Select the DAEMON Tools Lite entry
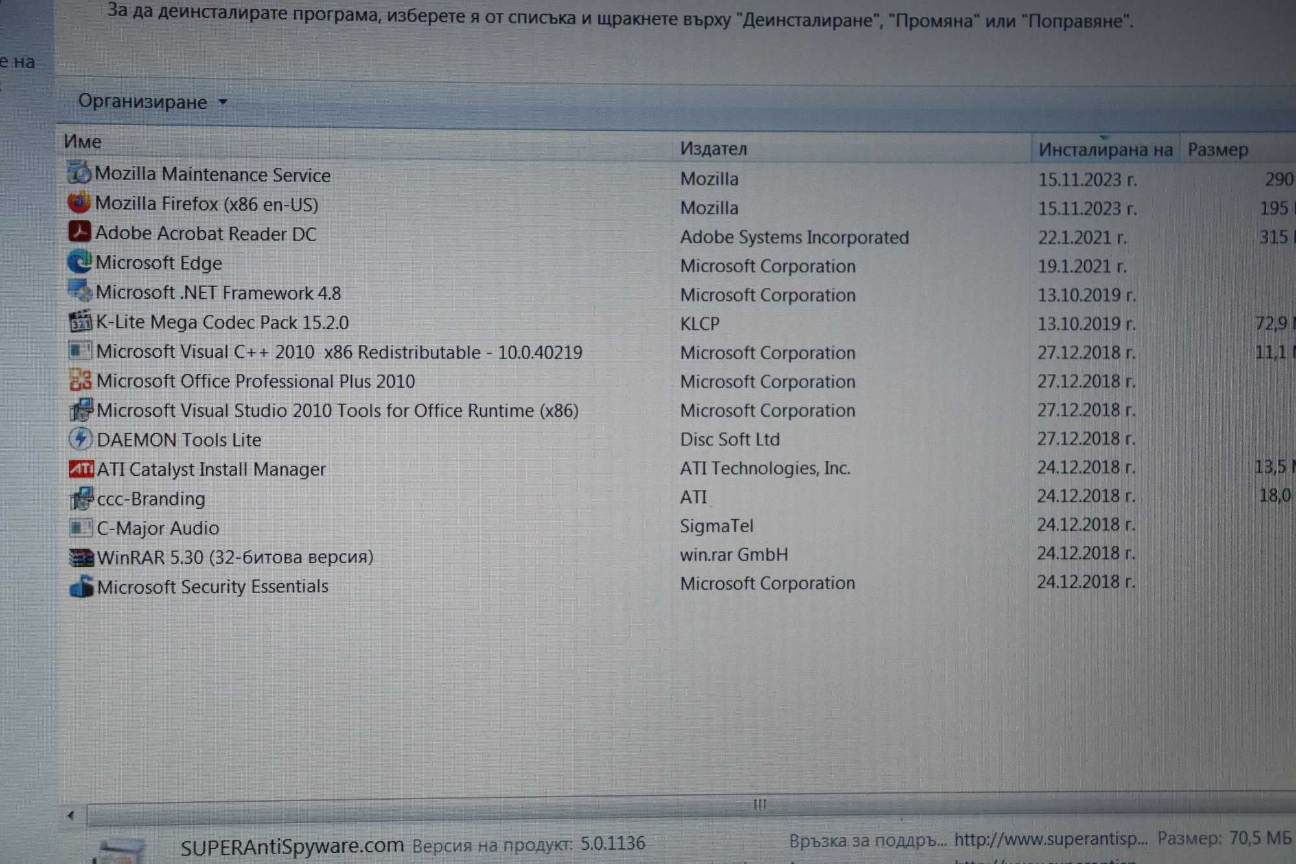The image size is (1296, 864). pos(179,439)
